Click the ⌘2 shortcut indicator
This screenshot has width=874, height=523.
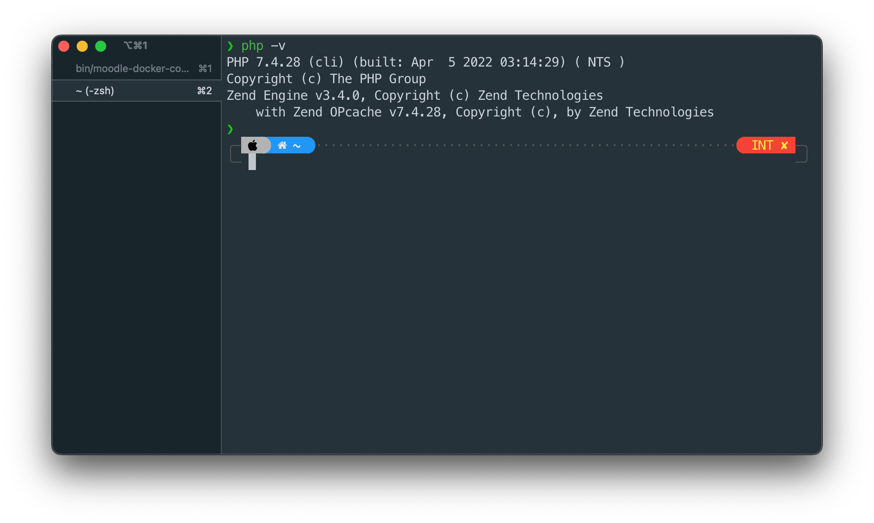205,91
